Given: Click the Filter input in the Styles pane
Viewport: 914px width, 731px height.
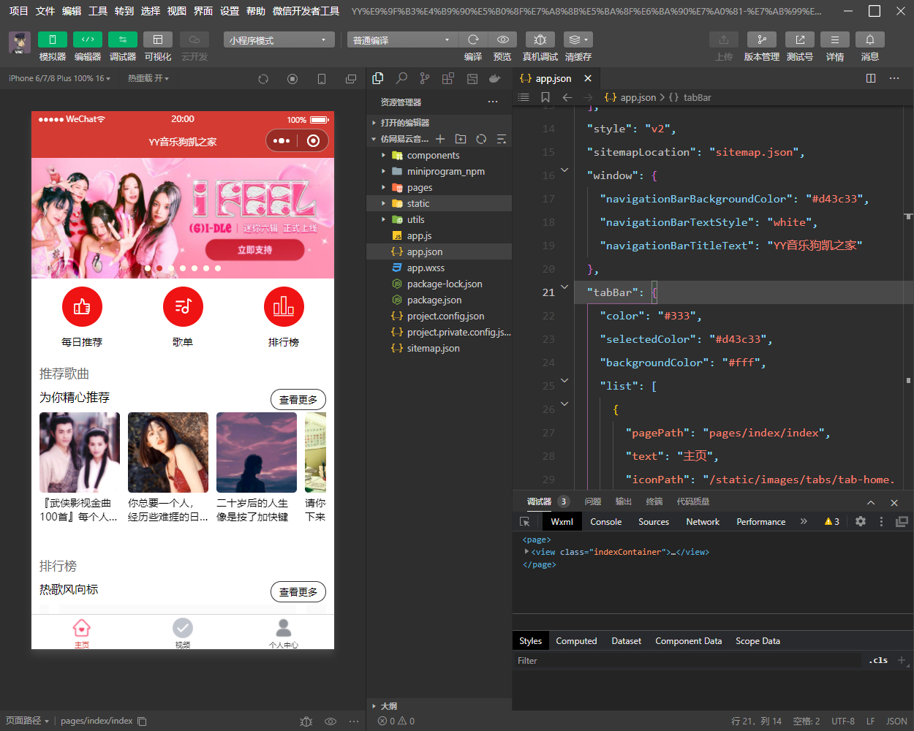Looking at the screenshot, I should click(x=687, y=661).
